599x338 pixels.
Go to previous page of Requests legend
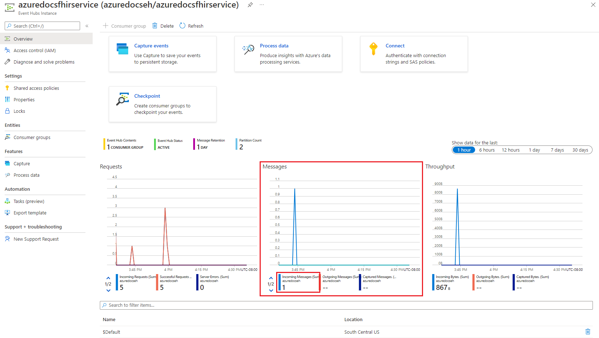pyautogui.click(x=108, y=278)
